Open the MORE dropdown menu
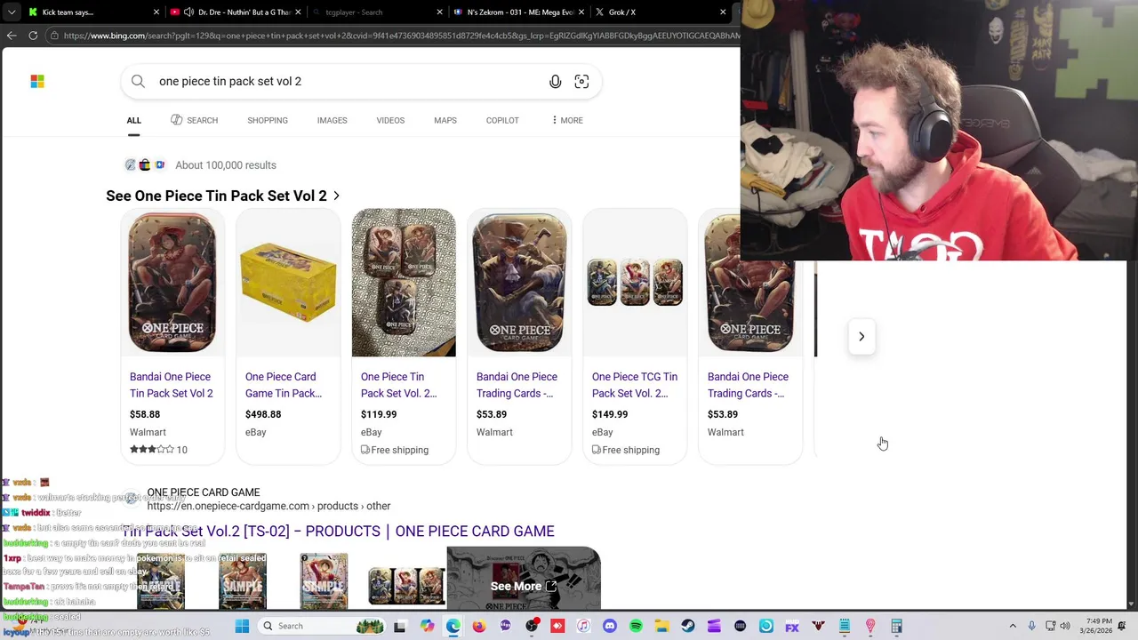Viewport: 1138px width, 640px height. coord(566,120)
